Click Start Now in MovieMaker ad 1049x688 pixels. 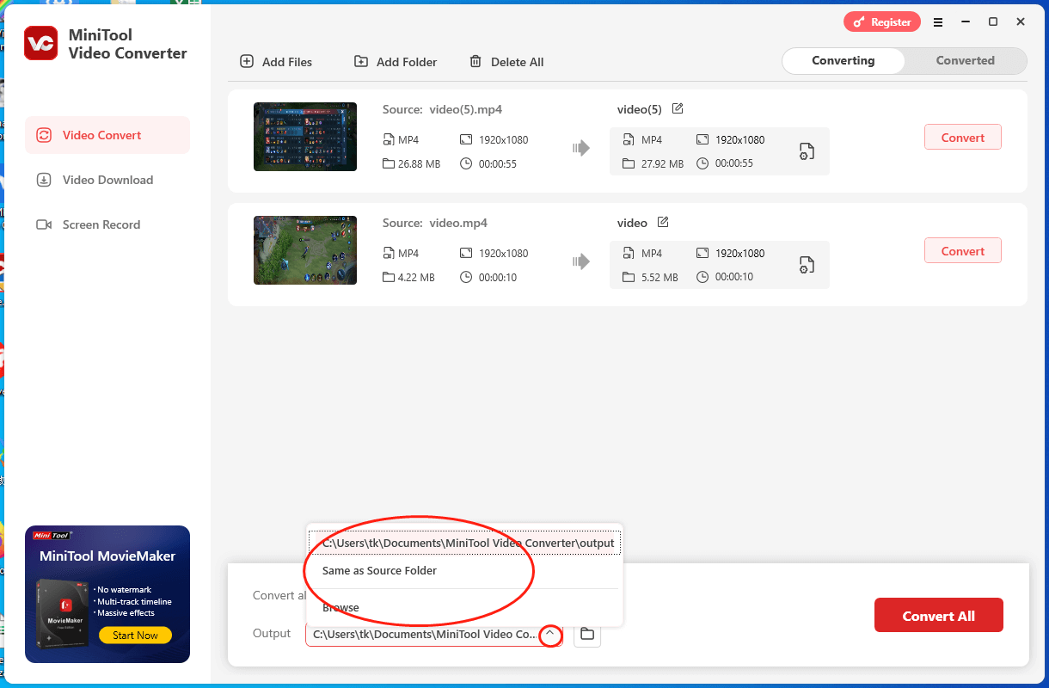click(x=136, y=636)
